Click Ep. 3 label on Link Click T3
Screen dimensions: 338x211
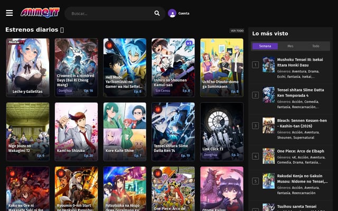tap(234, 155)
